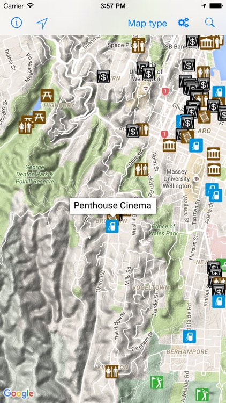Screen dimensions: 226x403
Task: Tap the magnifier search icon
Action: tap(209, 23)
